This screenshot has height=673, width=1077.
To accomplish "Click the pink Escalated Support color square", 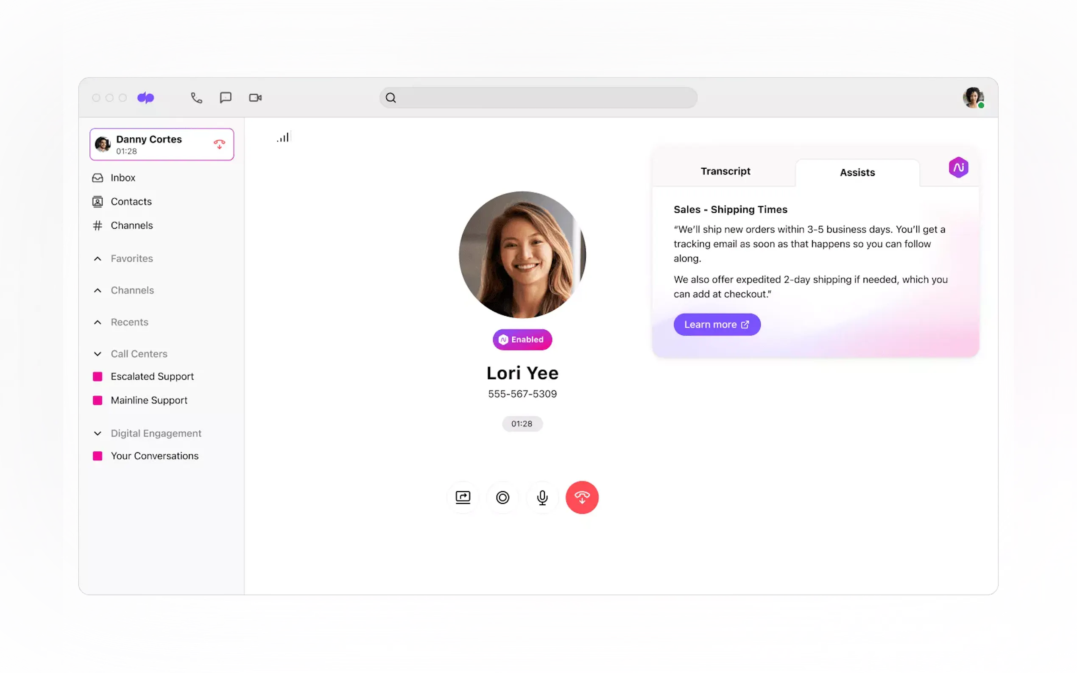I will (x=98, y=377).
